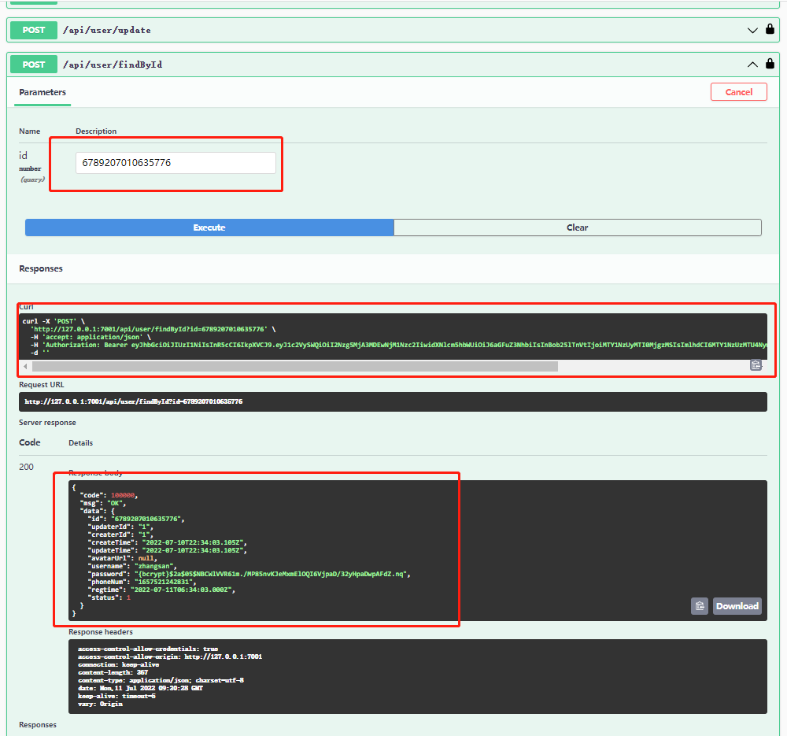Click the /api/user/update path text

pos(107,30)
